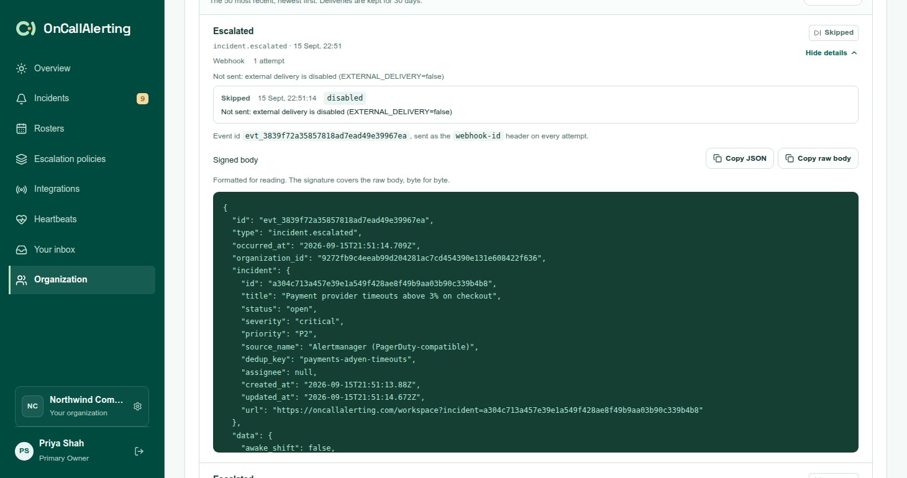The image size is (907, 478).
Task: Click the Escalation policies layers icon
Action: [22, 159]
